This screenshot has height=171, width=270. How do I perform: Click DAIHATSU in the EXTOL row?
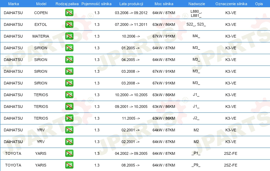tap(13, 24)
